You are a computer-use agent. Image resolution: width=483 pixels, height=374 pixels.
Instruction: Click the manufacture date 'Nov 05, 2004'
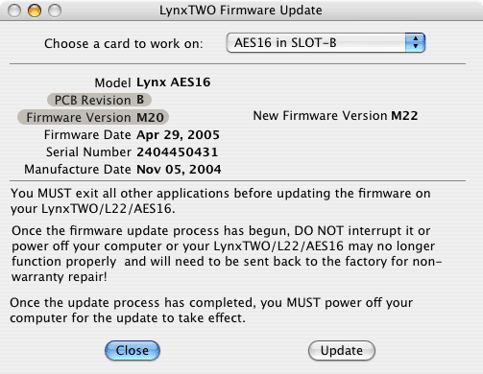(179, 169)
